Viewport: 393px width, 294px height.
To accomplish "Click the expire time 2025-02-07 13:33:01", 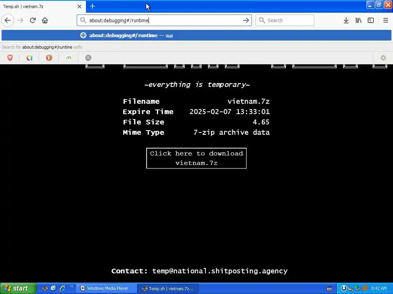I will (x=230, y=111).
